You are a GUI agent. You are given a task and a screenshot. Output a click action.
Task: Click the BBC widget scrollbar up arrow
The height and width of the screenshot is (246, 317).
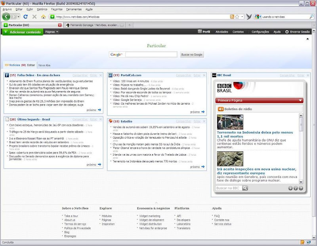pyautogui.click(x=301, y=115)
